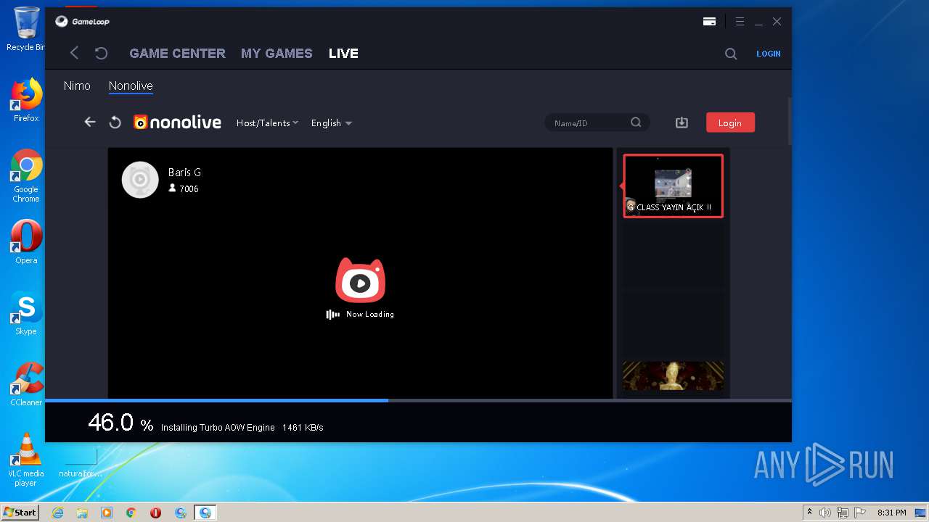Click the GameLoop logo
Viewport: 929px width, 522px height.
pos(82,22)
